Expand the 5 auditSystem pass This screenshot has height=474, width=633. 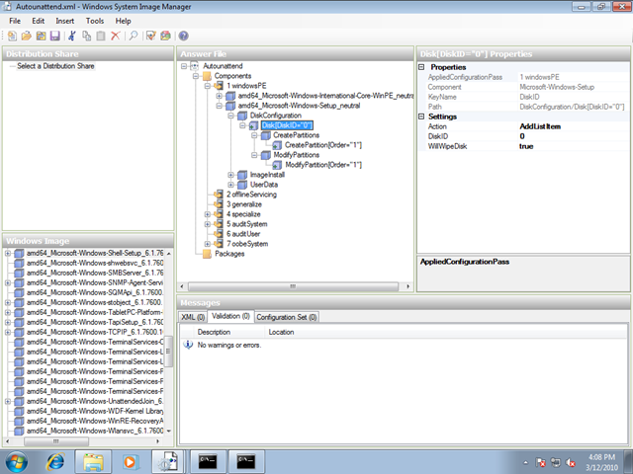coord(208,224)
